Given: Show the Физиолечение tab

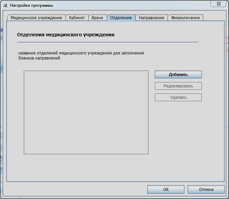Looking at the screenshot, I should 185,18.
